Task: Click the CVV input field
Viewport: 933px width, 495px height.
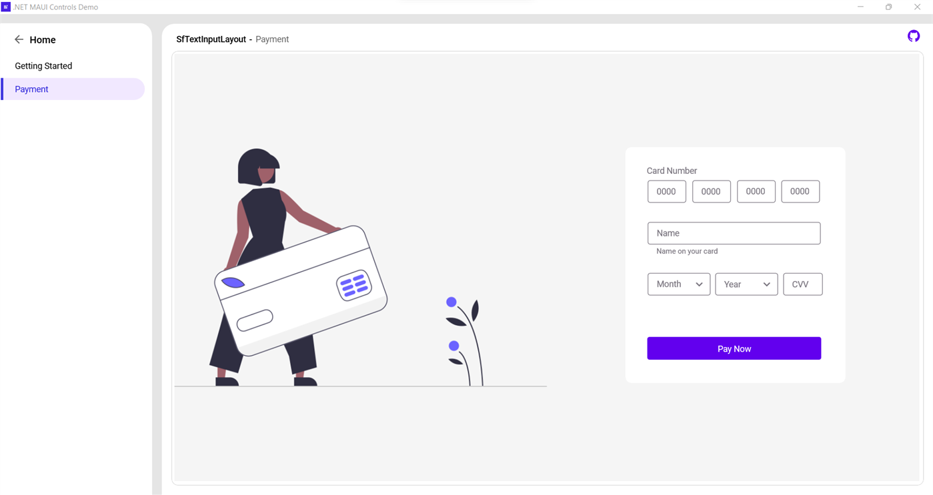Action: coord(803,284)
